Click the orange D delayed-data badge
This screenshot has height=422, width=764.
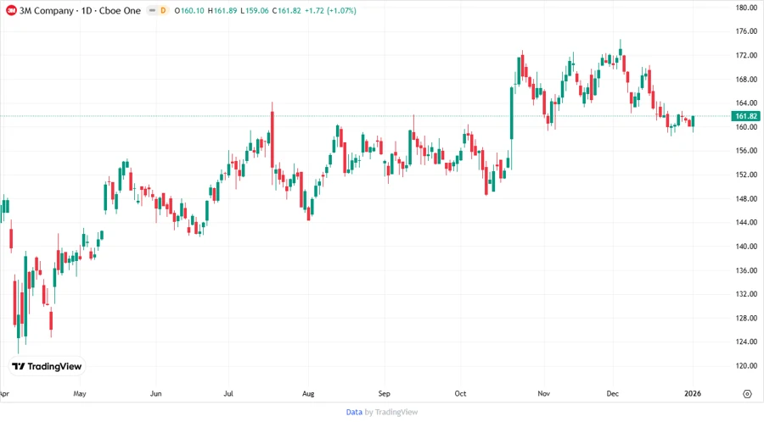click(163, 11)
